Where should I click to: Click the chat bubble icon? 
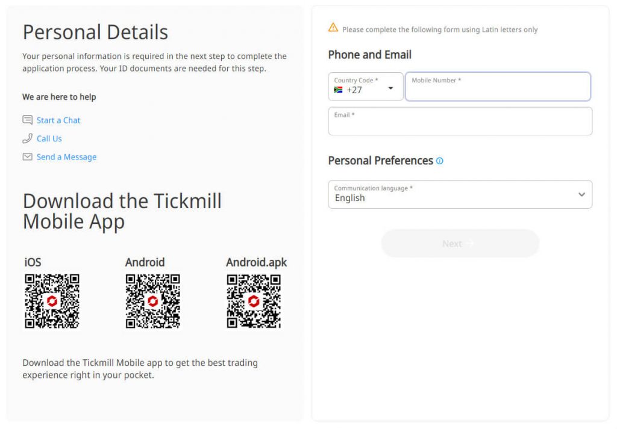[27, 120]
